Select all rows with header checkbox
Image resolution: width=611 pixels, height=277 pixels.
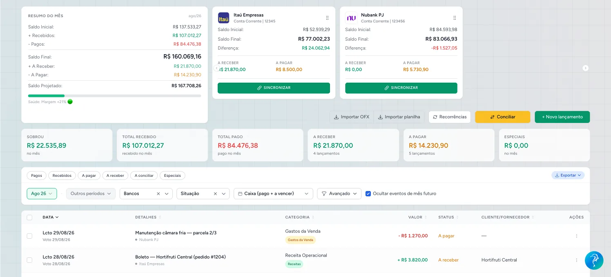29,217
